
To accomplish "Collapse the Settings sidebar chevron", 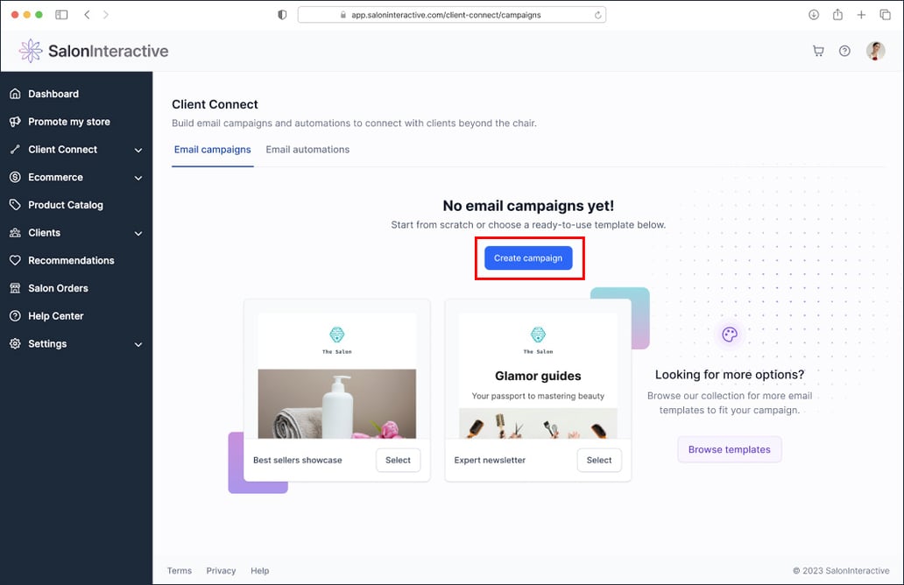I will click(x=138, y=343).
